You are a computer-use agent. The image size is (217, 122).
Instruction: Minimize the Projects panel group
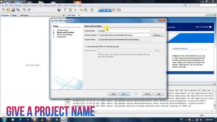coord(63,15)
